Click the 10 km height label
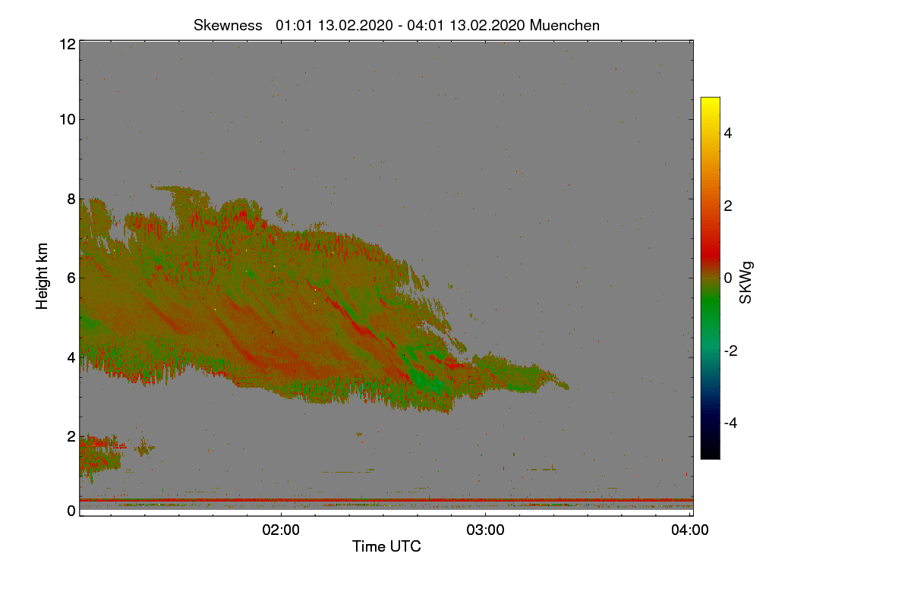This screenshot has height=607, width=911. [66, 119]
